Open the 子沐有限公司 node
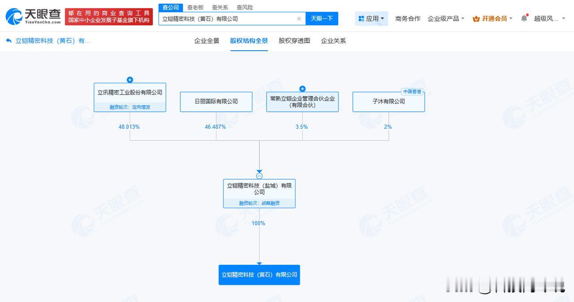Image resolution: width=574 pixels, height=302 pixels. pos(388,102)
